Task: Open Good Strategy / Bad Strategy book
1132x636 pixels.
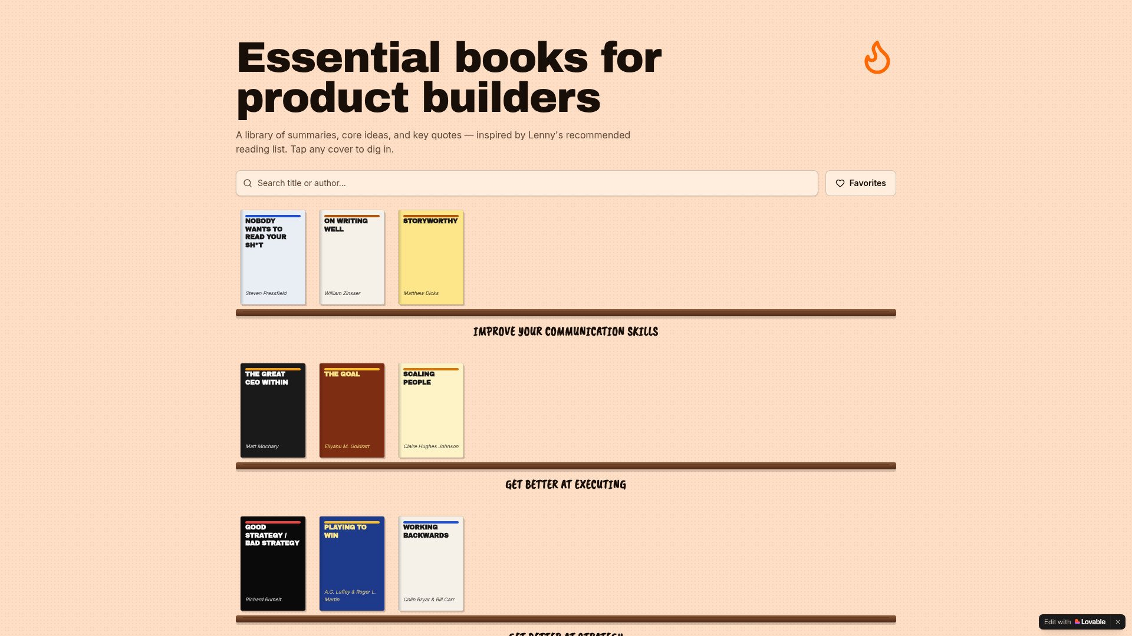Action: coord(273,564)
